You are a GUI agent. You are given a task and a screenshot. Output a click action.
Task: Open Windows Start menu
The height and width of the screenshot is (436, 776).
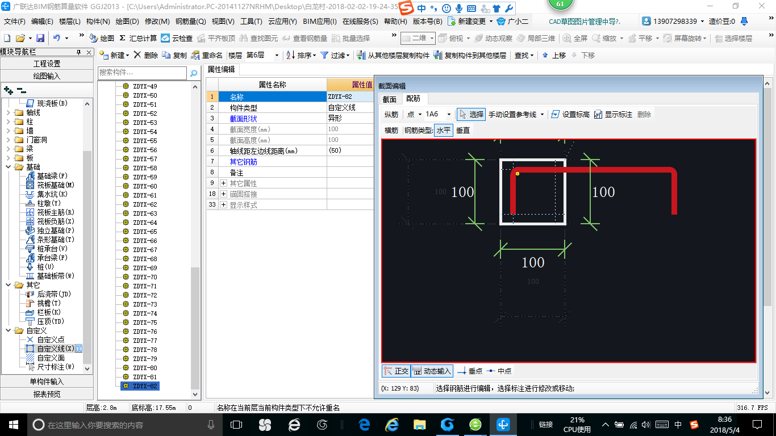[x=13, y=424]
